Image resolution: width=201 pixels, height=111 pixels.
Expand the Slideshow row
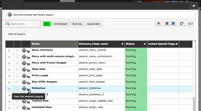tap(9, 89)
